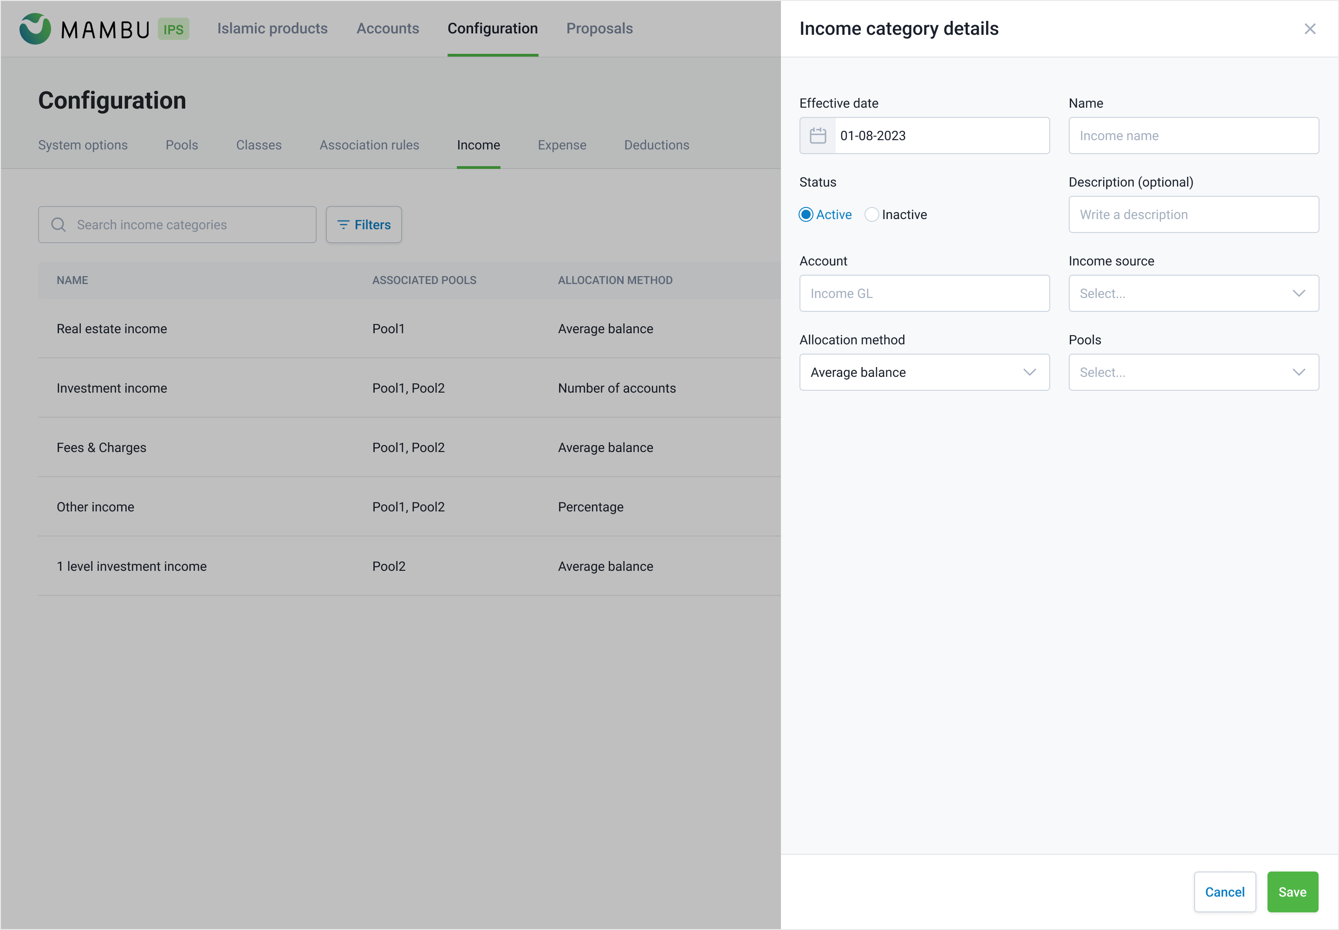Open the Filters button
The height and width of the screenshot is (930, 1339).
(364, 225)
